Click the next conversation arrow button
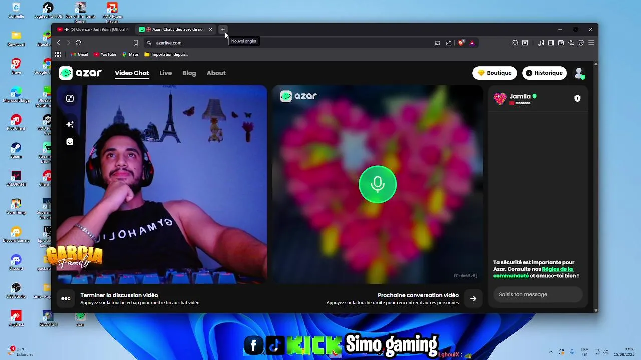This screenshot has height=360, width=641. 473,298
